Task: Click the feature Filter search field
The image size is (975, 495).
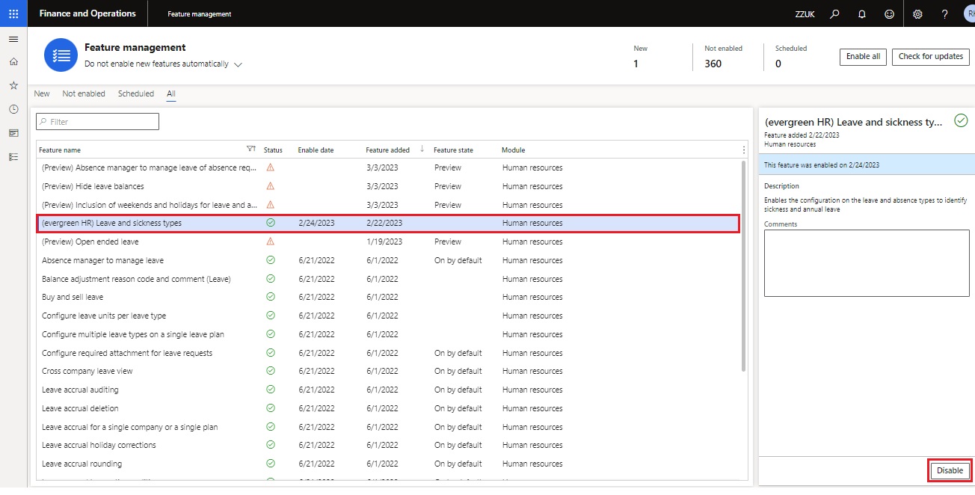Action: 97,120
